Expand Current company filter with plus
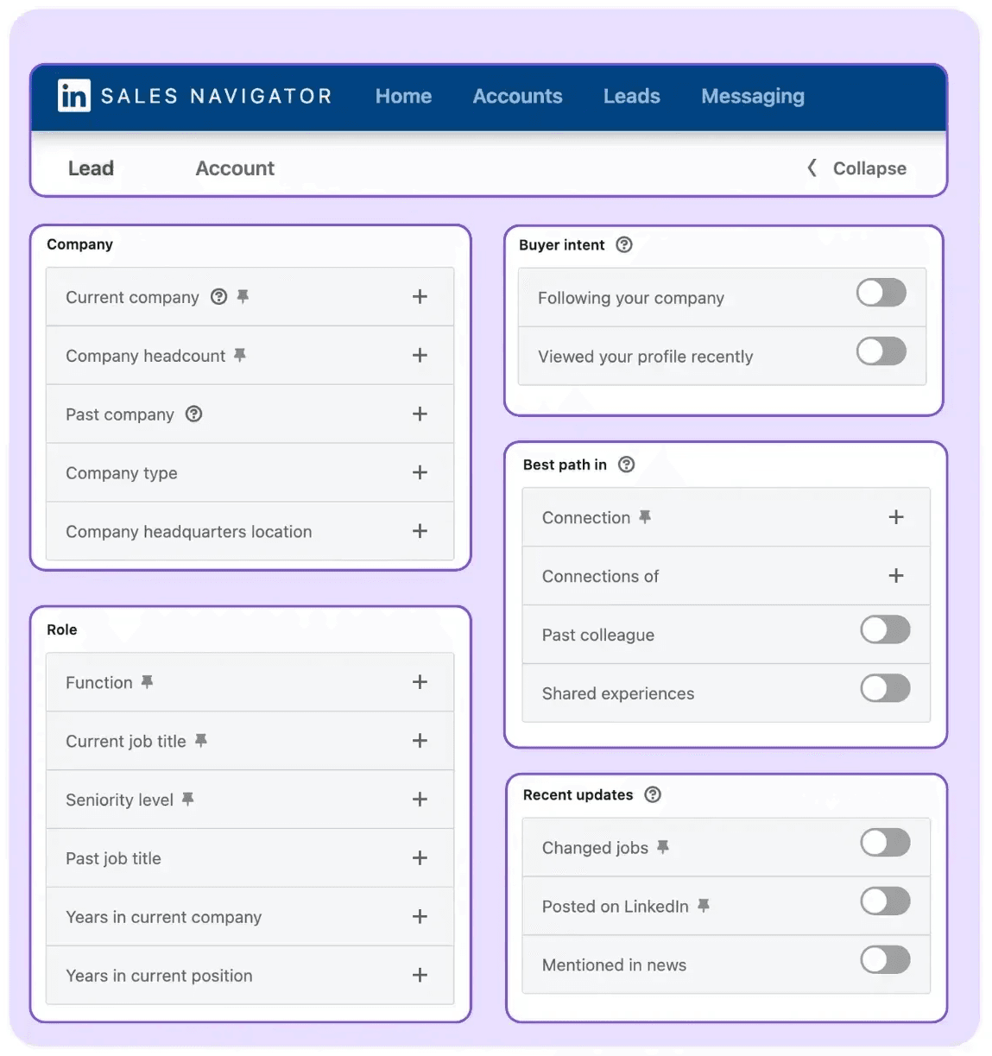992x1056 pixels. click(420, 296)
